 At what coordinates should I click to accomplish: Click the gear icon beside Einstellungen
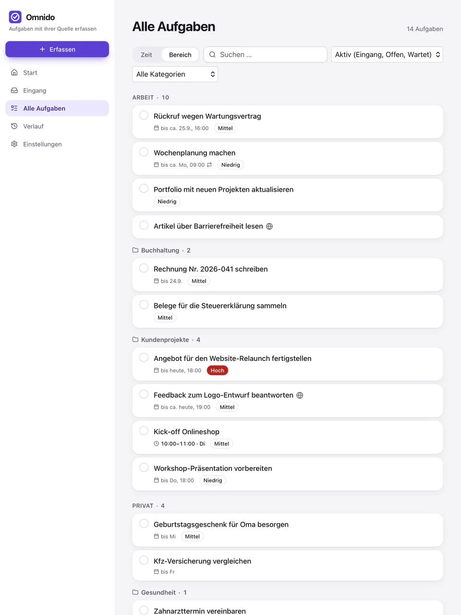(x=14, y=144)
